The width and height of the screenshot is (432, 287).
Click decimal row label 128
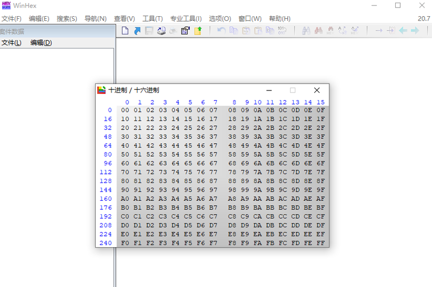(x=106, y=181)
